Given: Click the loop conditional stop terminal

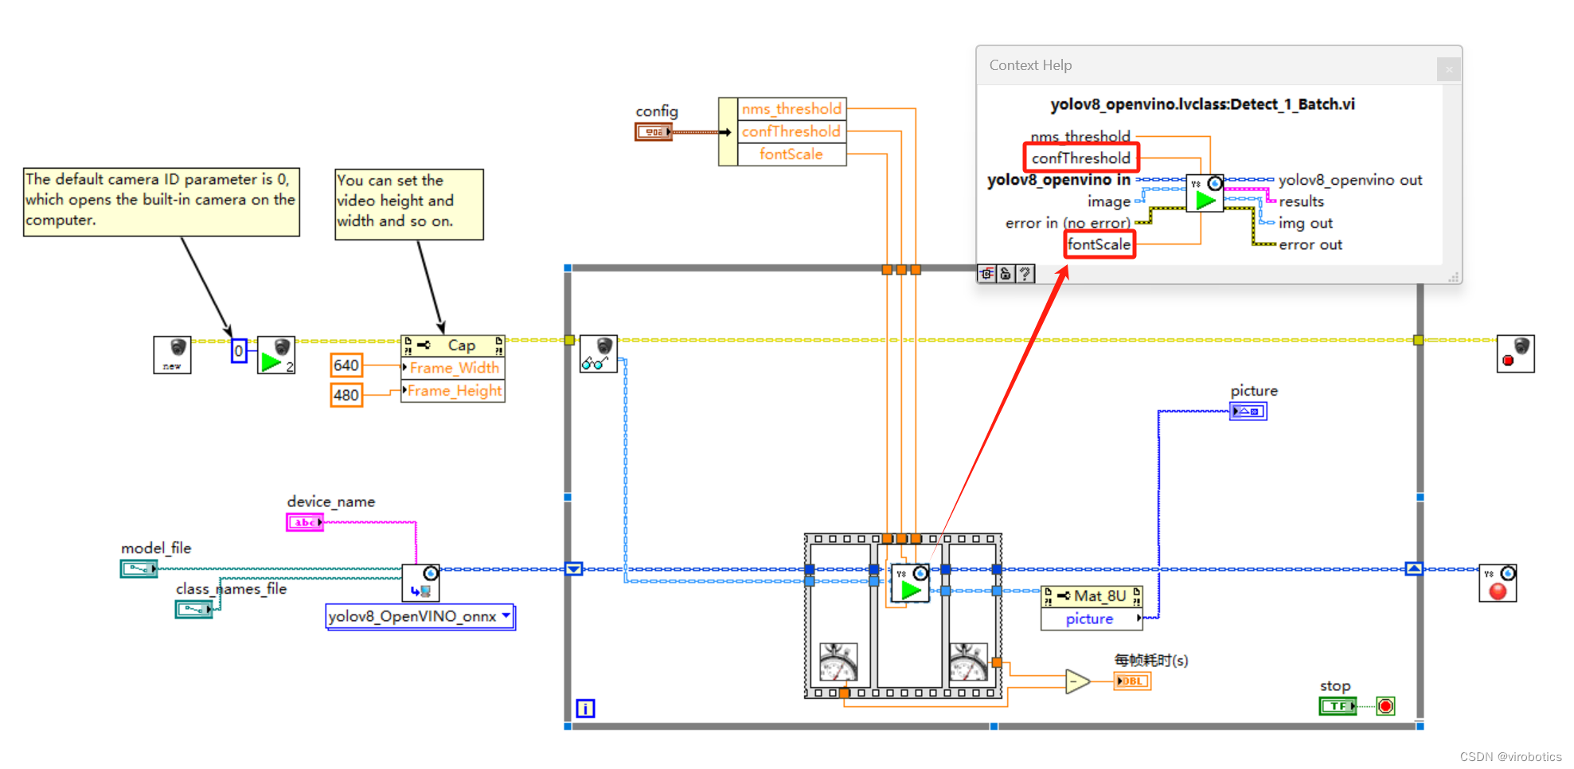Looking at the screenshot, I should [x=1386, y=706].
